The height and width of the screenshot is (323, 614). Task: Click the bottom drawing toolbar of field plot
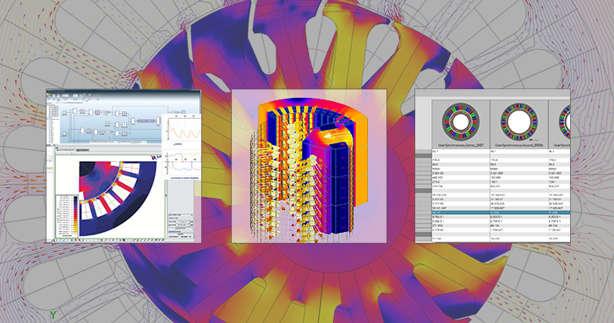click(x=110, y=240)
